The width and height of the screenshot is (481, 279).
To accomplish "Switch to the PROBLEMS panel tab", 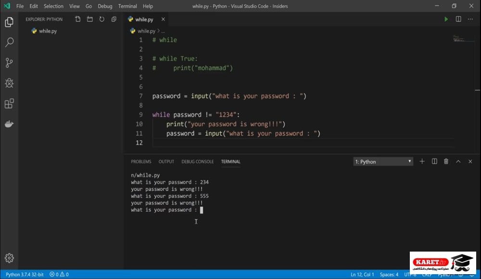I will coord(141,162).
